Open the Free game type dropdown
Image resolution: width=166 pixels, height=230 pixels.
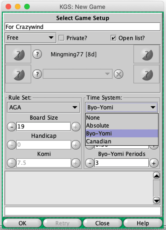(x=31, y=38)
